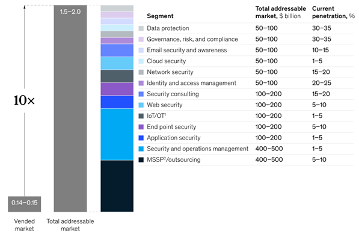Screen dimensions: 359x234
Task: Select the MSSP/outsourcing legend swatch
Action: click(x=141, y=159)
